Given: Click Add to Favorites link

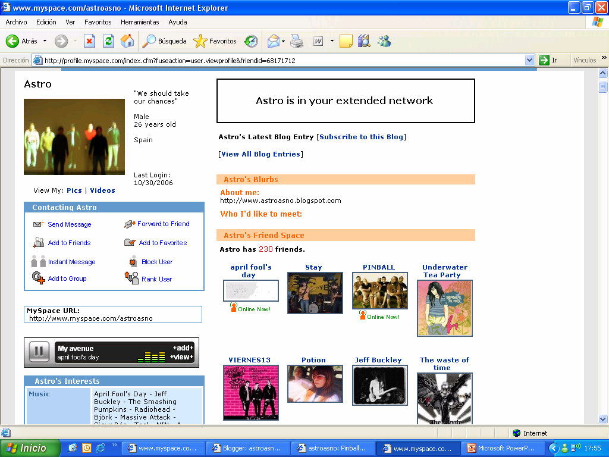Looking at the screenshot, I should 163,243.
